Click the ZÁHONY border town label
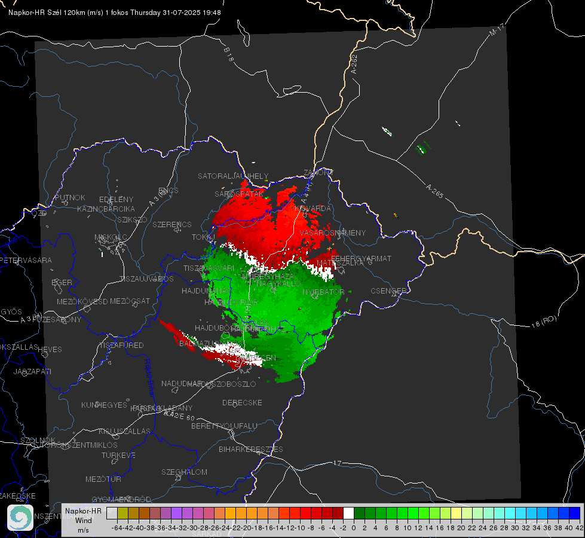Screen dimensions: 585x538 (318, 173)
